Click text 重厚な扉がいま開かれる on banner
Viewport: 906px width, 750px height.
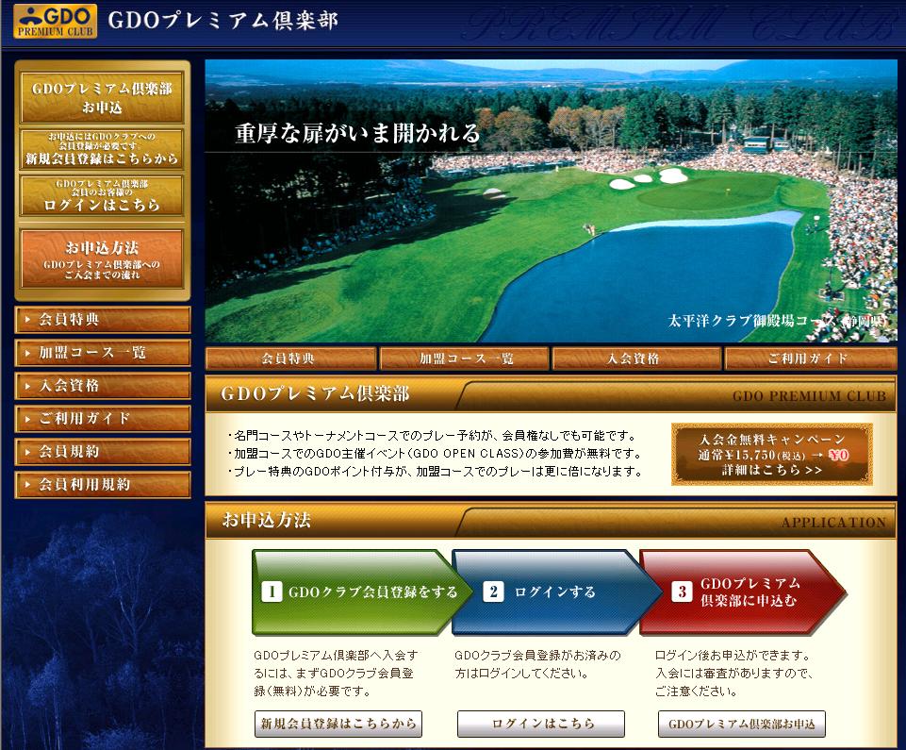357,133
